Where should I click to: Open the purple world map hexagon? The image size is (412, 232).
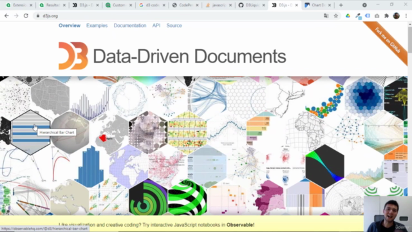click(129, 166)
